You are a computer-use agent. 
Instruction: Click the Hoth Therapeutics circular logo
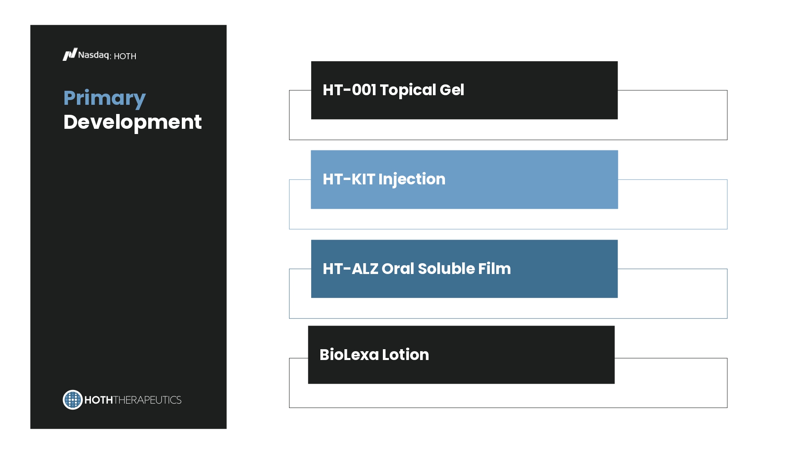click(x=72, y=400)
